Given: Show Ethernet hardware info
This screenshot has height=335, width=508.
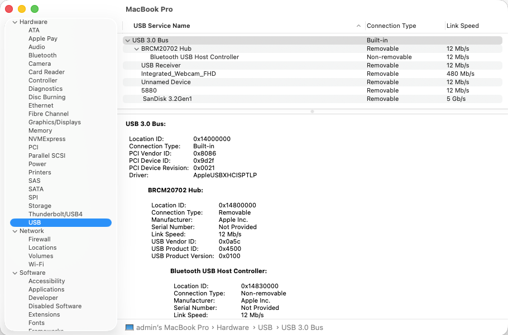Looking at the screenshot, I should pos(41,106).
